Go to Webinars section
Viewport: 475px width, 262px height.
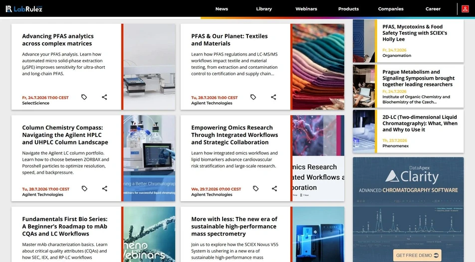(x=306, y=9)
